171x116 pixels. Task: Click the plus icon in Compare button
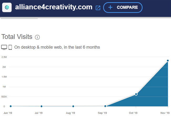(110, 7)
